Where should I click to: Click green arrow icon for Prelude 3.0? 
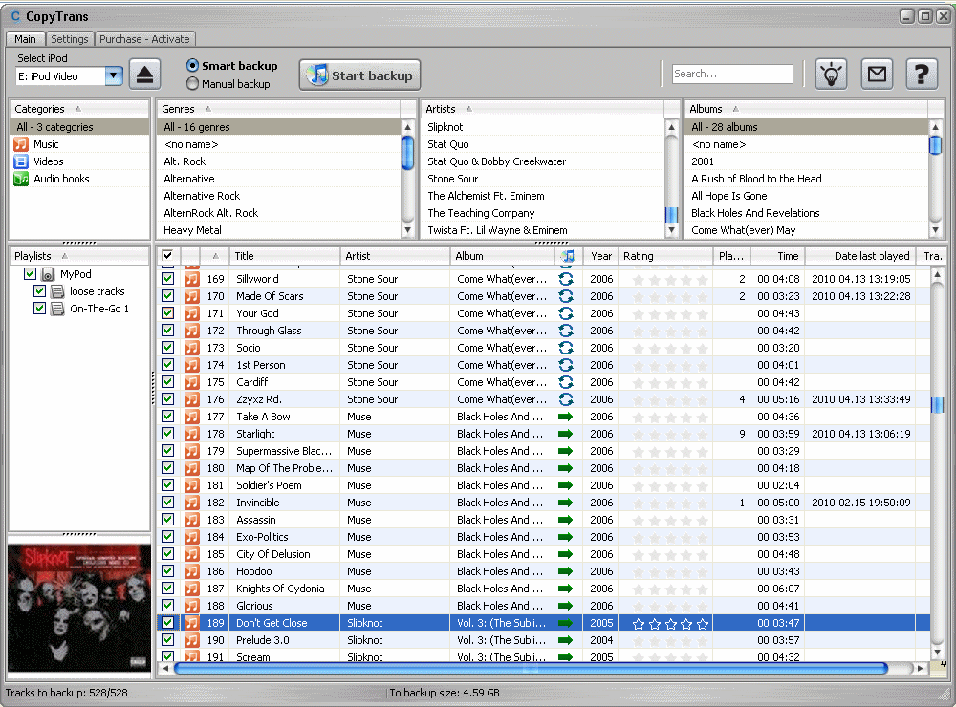(566, 640)
